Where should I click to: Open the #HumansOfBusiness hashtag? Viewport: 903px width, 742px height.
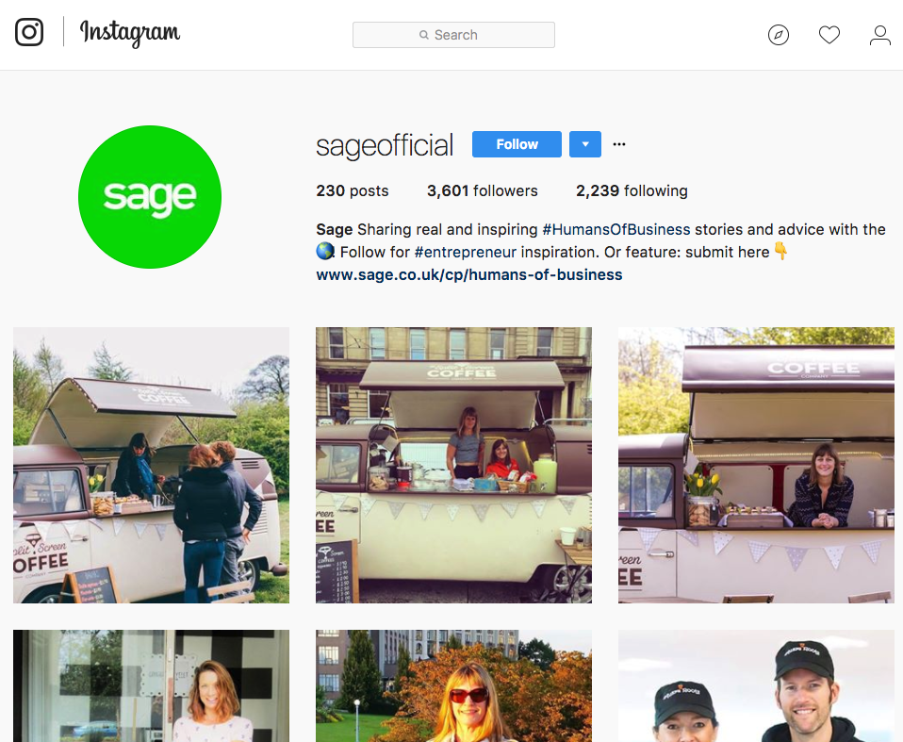point(616,229)
